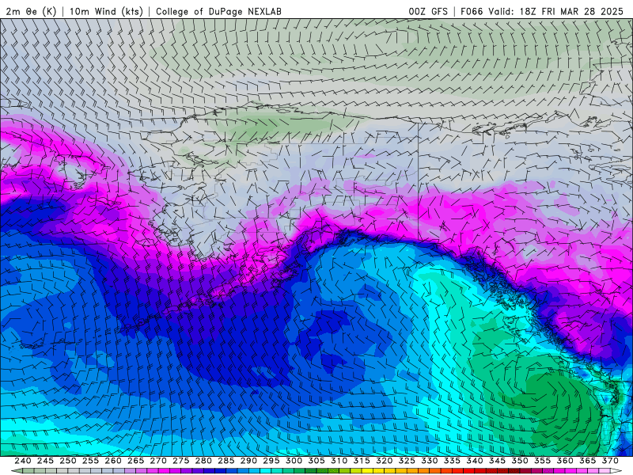Click the 310 value on the color scale
The image size is (633, 475).
pos(339,461)
